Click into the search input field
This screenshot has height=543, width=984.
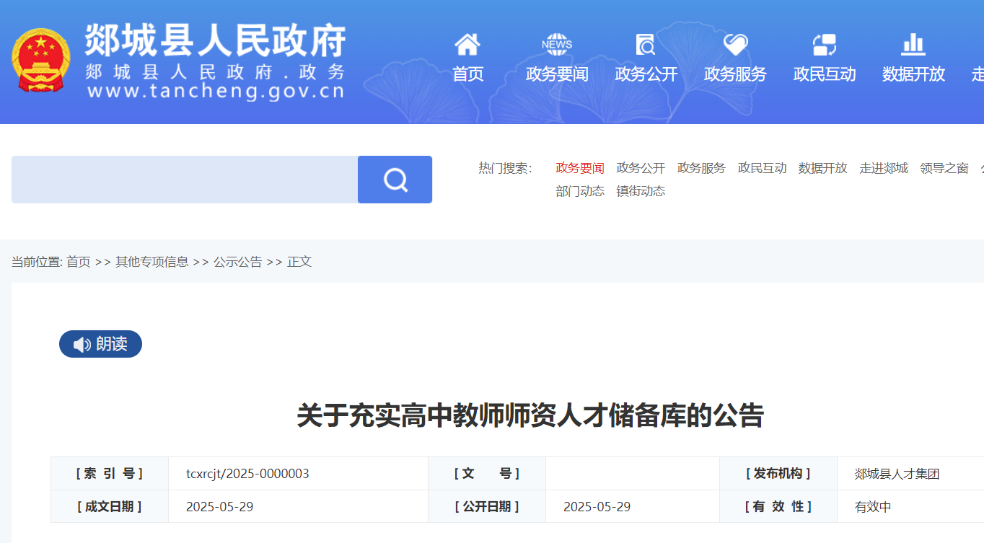tap(185, 180)
